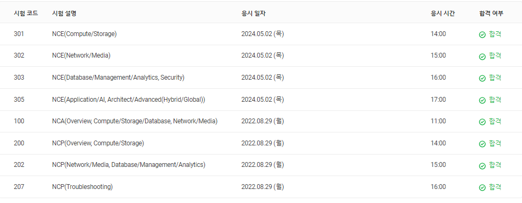Click the NCP(Troubleshooting) description

click(x=83, y=187)
